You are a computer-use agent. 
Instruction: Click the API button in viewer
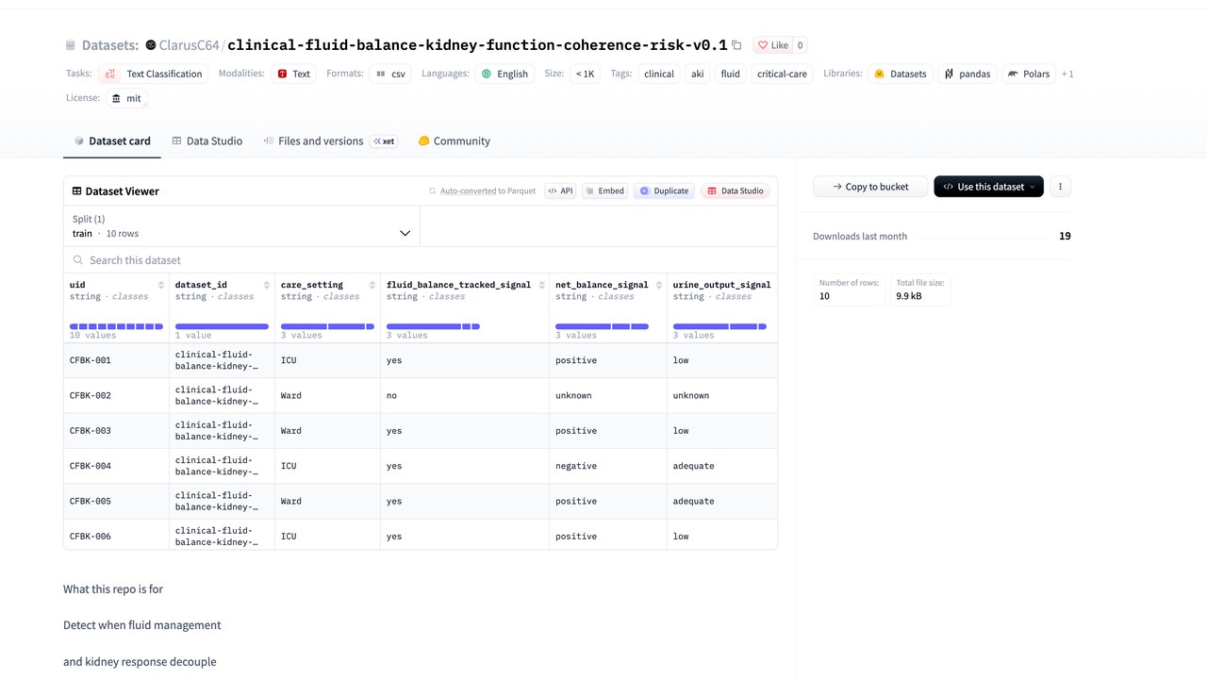[560, 190]
